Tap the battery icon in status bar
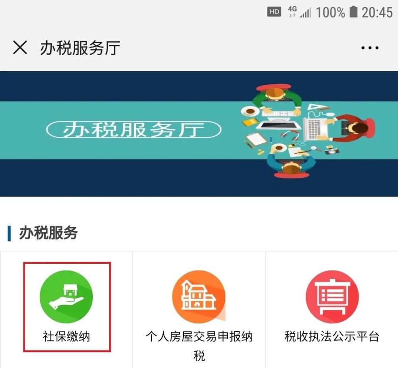 coord(353,12)
